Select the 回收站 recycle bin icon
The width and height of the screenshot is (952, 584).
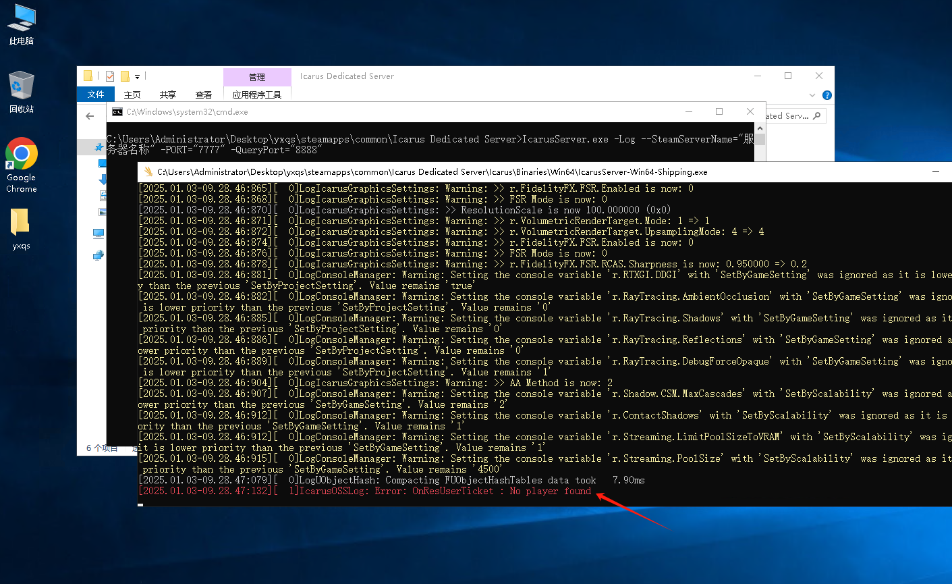click(22, 92)
